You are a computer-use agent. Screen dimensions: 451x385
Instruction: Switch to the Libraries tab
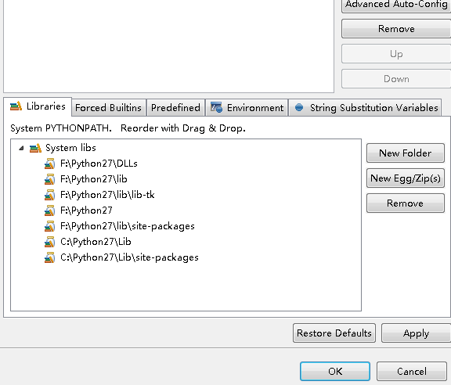coord(38,106)
